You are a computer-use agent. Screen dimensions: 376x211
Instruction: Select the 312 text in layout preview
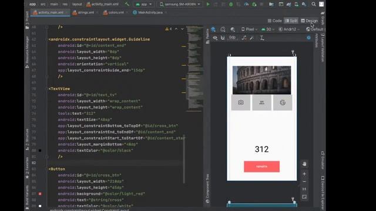click(261, 149)
